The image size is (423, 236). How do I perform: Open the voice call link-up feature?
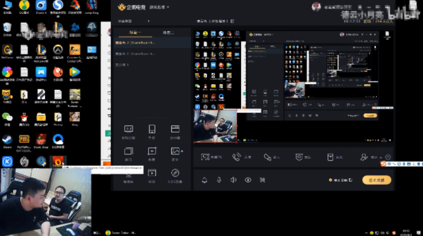point(242,157)
